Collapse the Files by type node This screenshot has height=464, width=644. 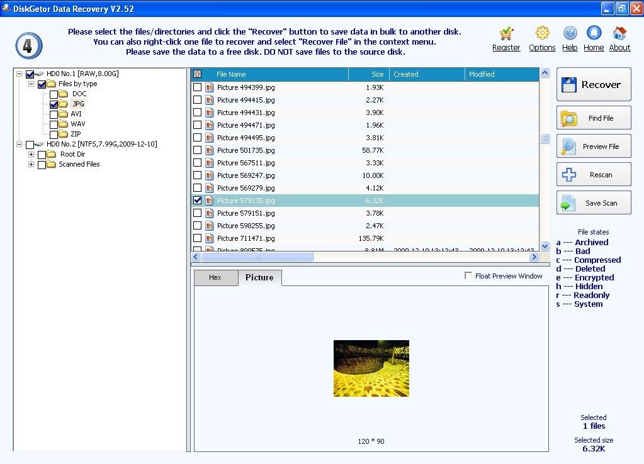coord(31,84)
